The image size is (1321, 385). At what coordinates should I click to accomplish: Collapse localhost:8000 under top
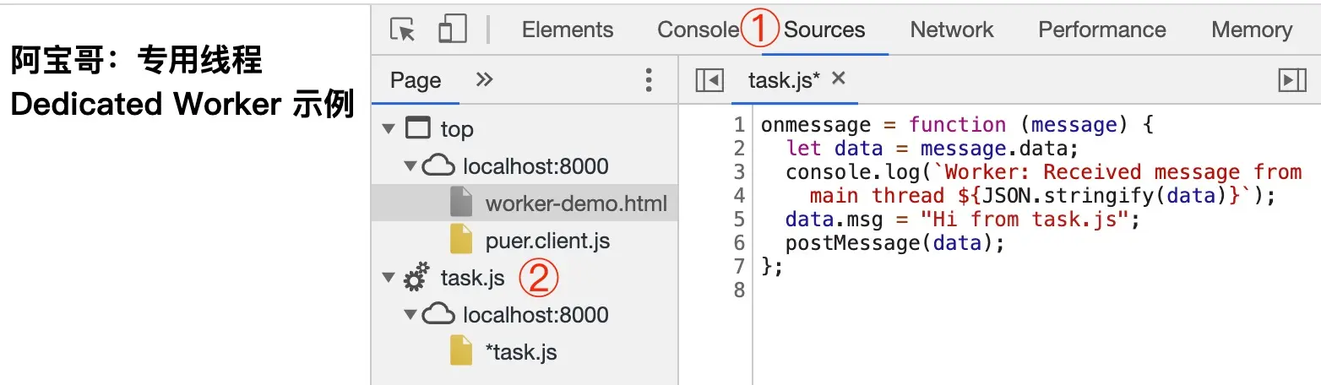[410, 165]
